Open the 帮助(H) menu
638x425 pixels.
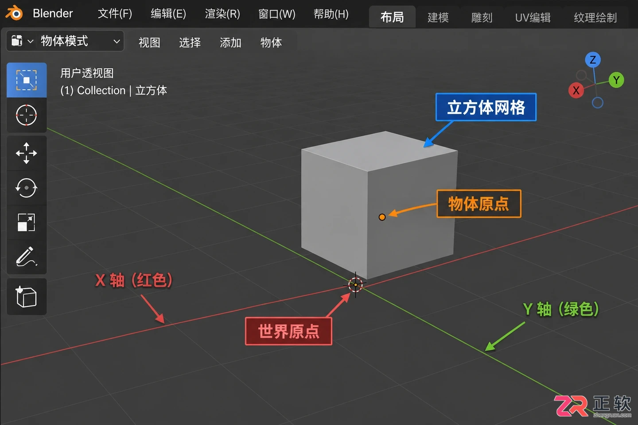[x=331, y=14]
